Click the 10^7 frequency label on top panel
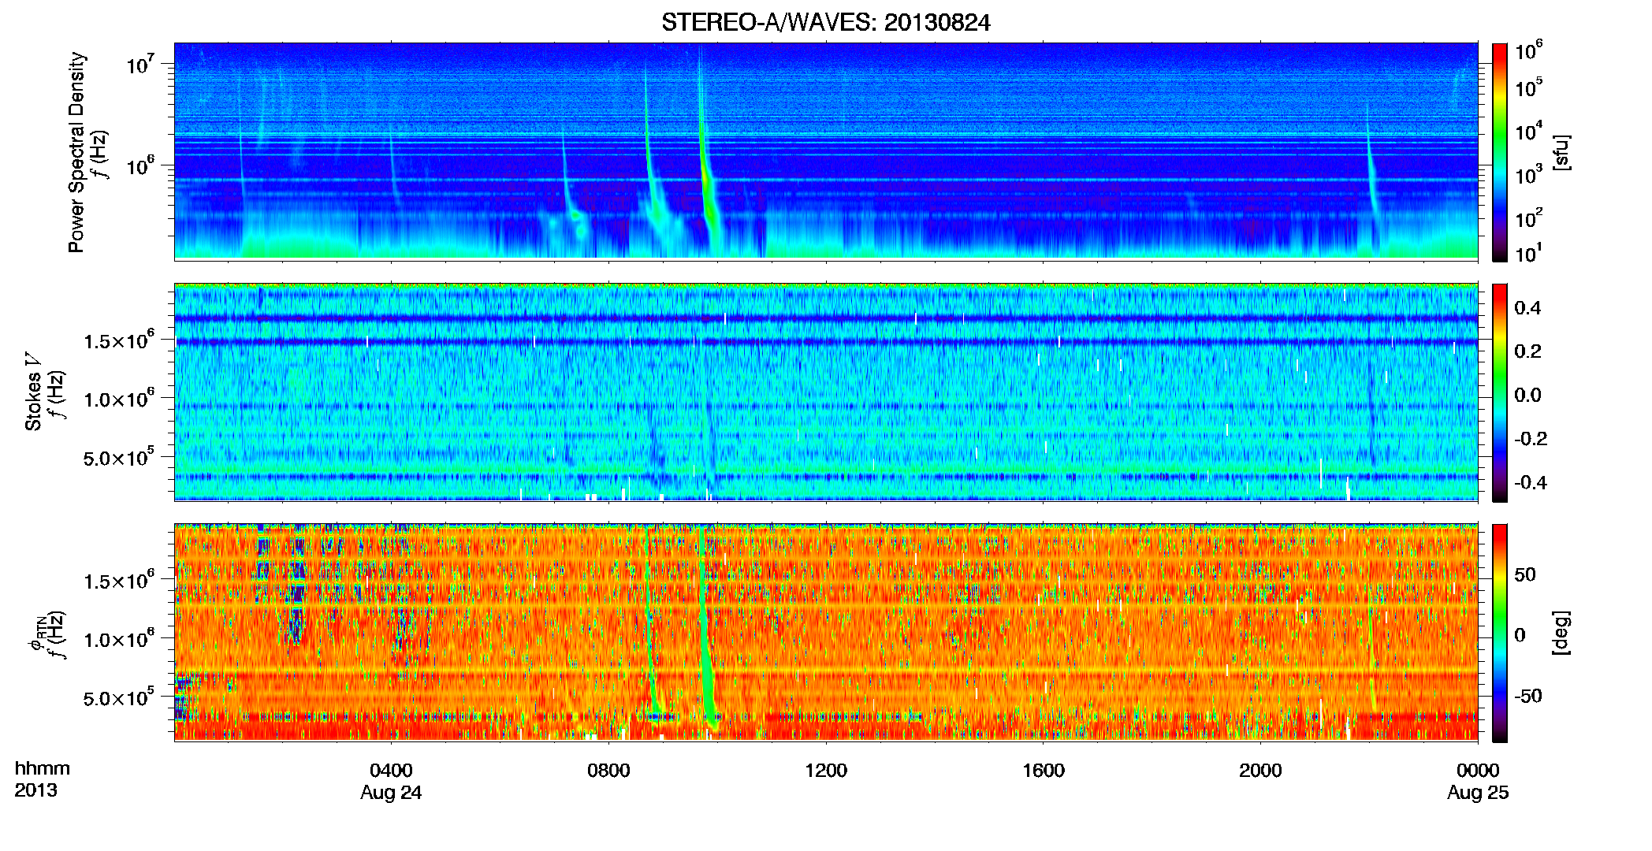1652x851 pixels. click(x=140, y=64)
